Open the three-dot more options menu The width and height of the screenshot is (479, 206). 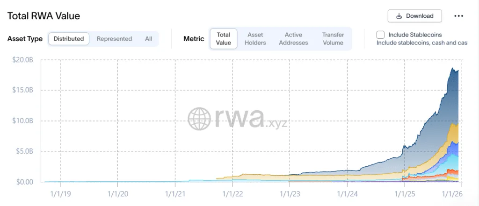[x=458, y=16]
